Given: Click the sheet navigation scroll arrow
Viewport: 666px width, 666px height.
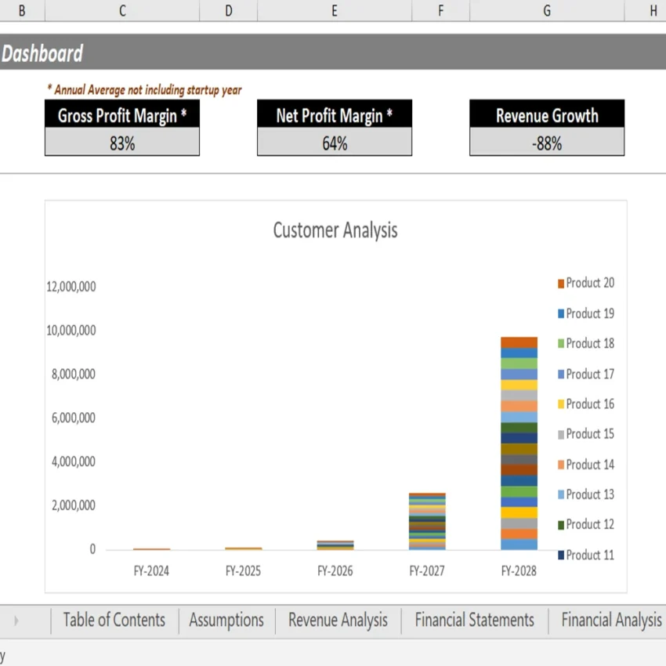Looking at the screenshot, I should [16, 620].
